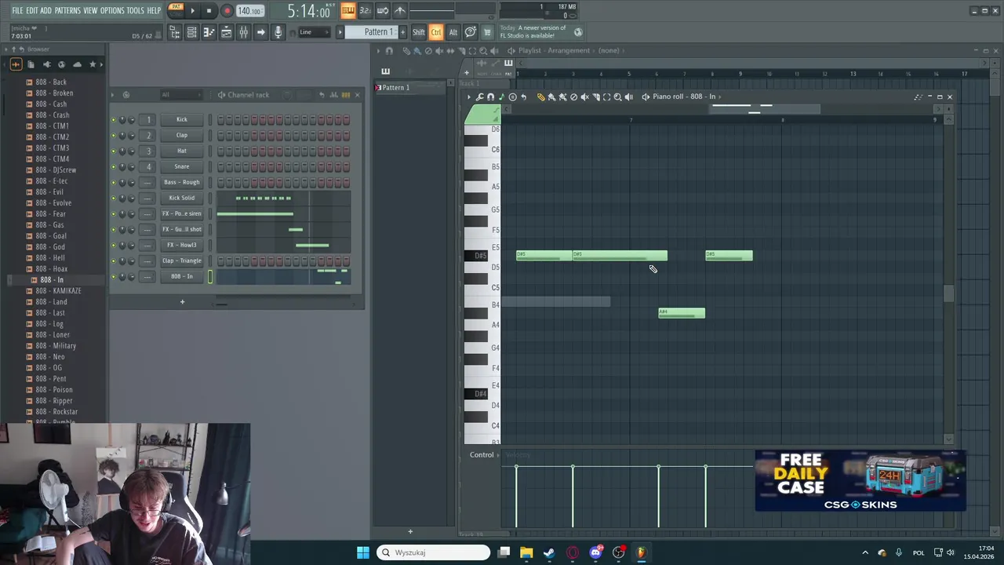Viewport: 1004px width, 565px height.
Task: Click the Bass - Rough channel button
Action: [x=181, y=182]
